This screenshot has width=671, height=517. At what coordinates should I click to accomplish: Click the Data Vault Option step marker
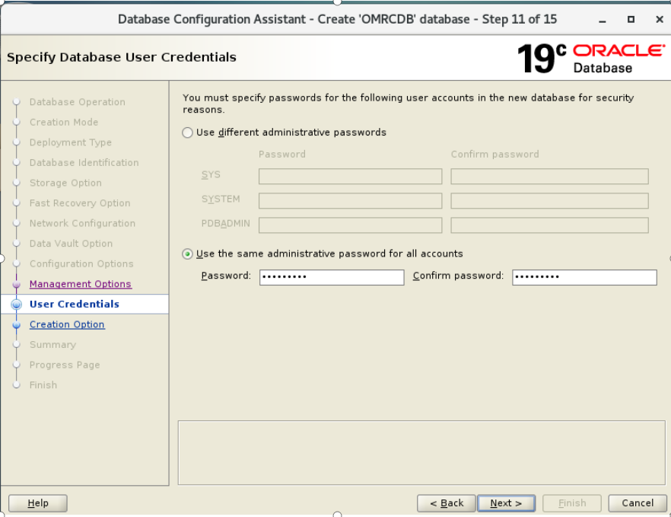pos(17,243)
